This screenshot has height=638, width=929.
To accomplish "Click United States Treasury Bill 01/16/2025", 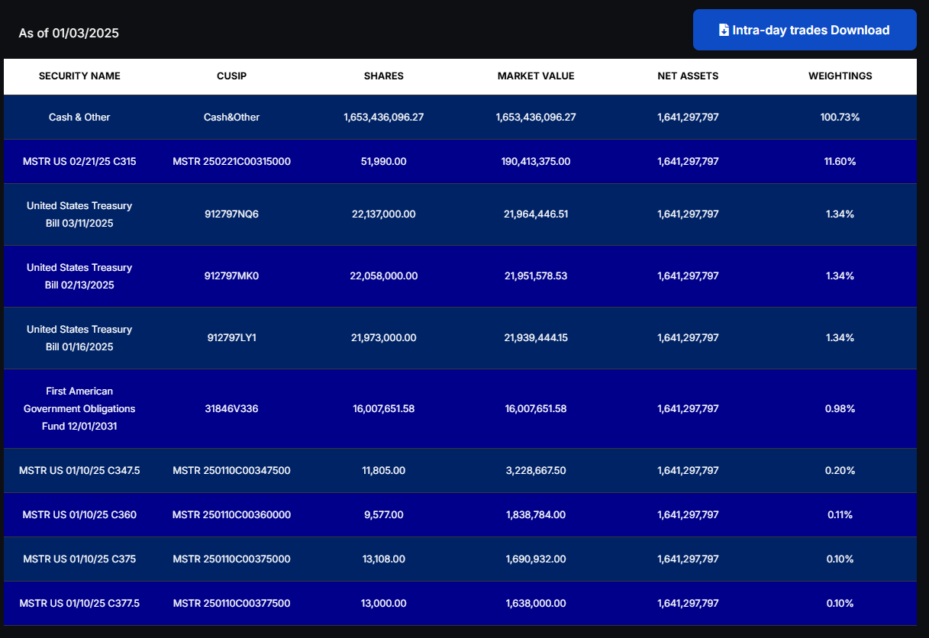I will point(79,338).
